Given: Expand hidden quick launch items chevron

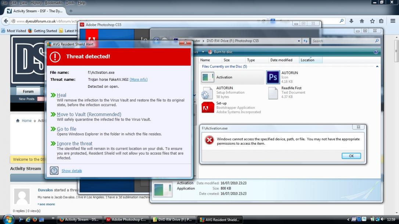Looking at the screenshot, I should (53, 218).
